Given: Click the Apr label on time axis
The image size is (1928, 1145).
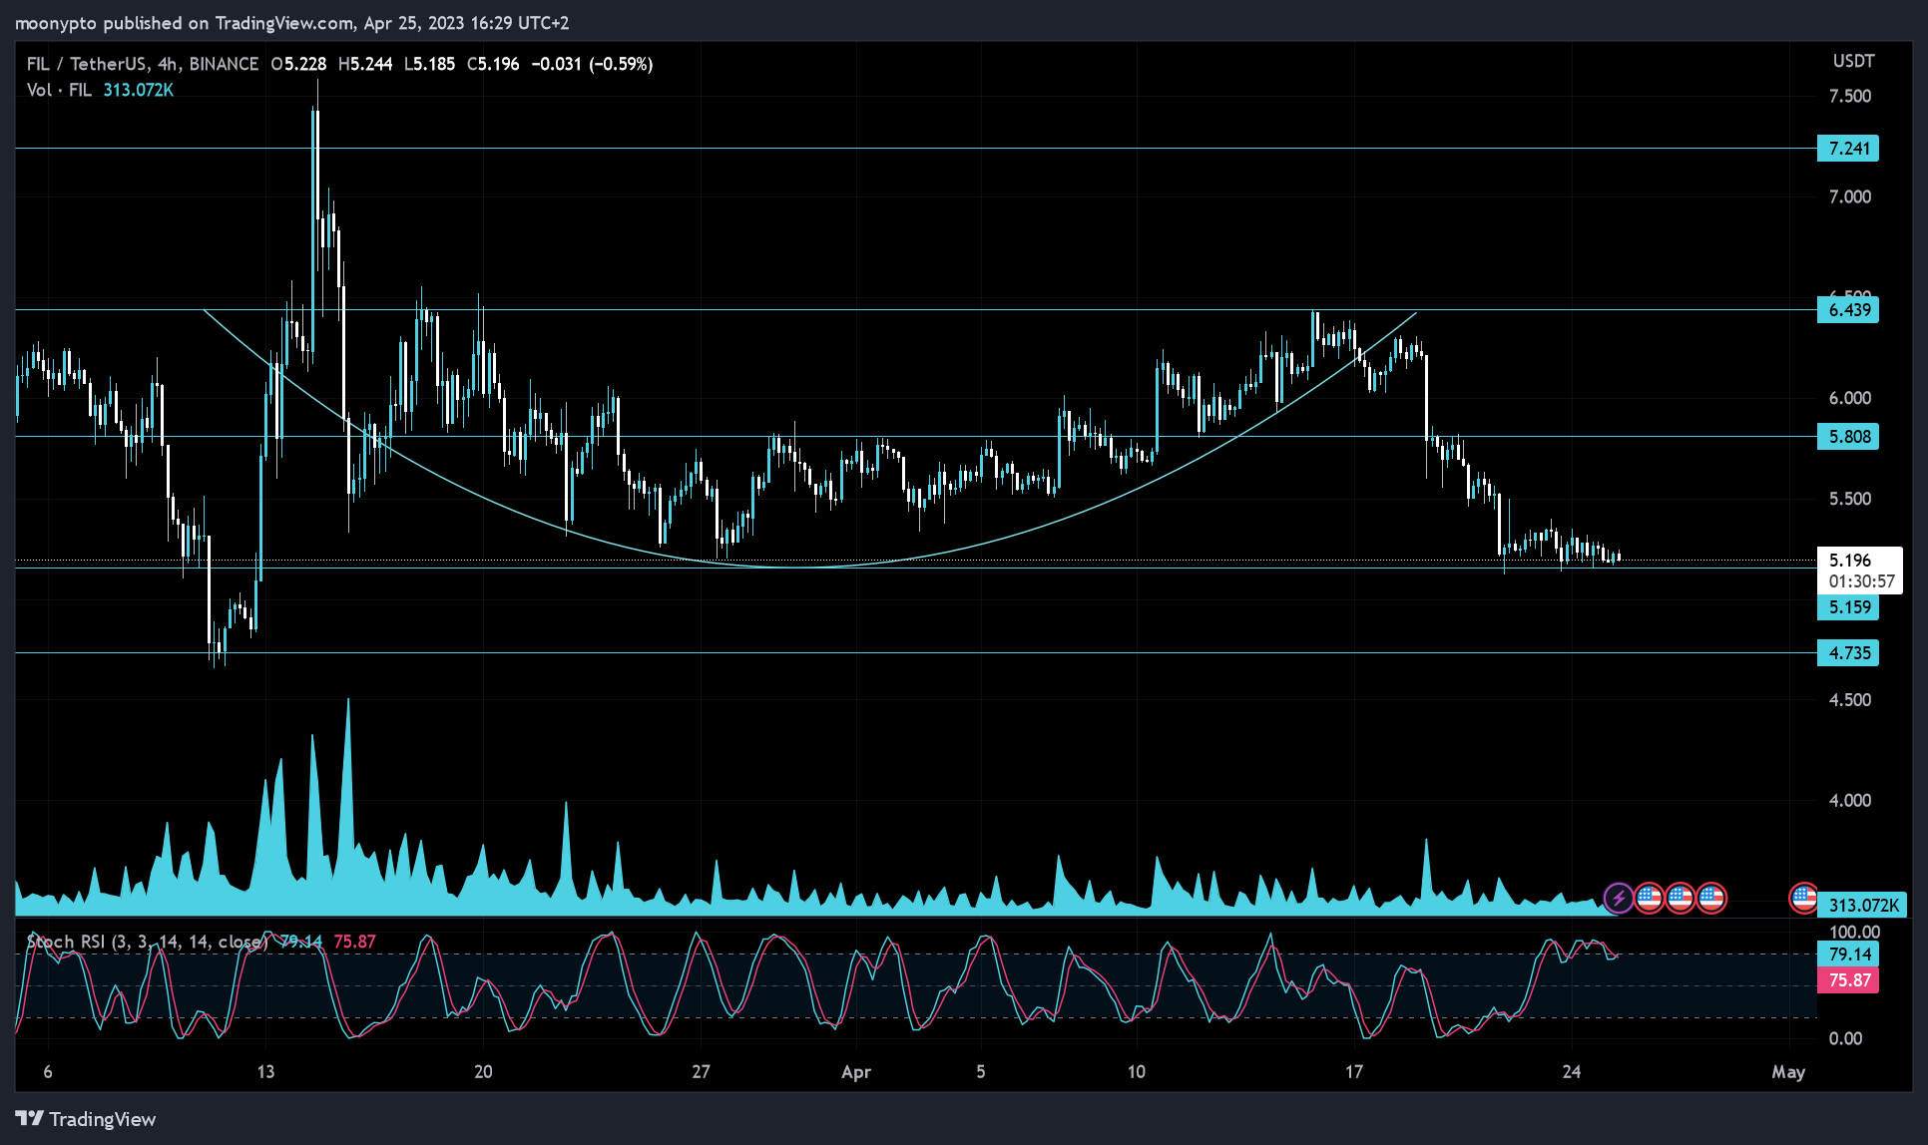Looking at the screenshot, I should 856,1072.
